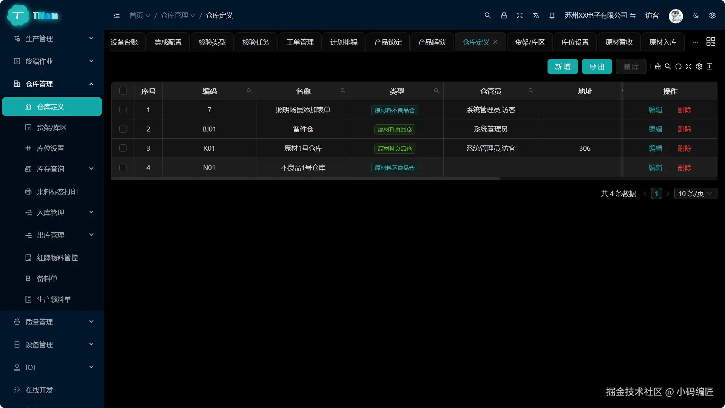Open notifications bell icon
The image size is (725, 408).
552,15
